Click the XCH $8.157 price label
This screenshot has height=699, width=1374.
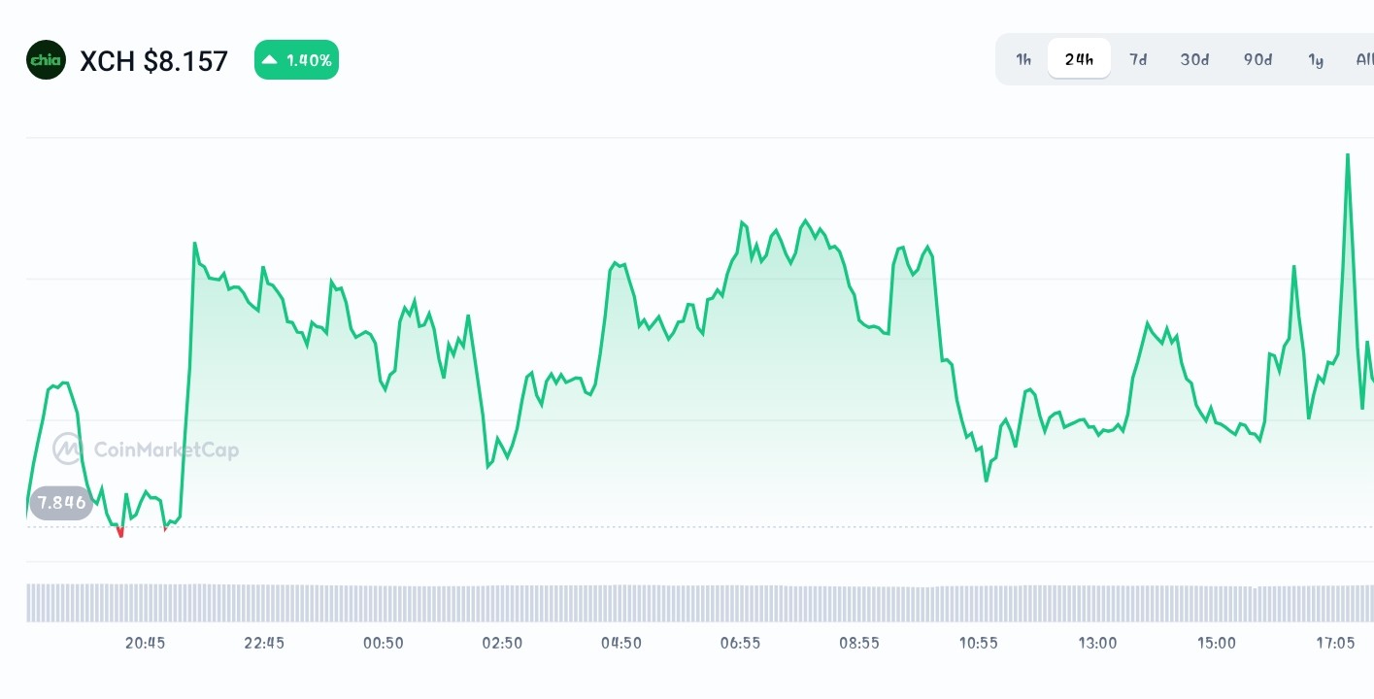tap(153, 60)
